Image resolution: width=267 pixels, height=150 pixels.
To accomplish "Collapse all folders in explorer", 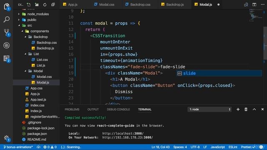I will 53,5.
